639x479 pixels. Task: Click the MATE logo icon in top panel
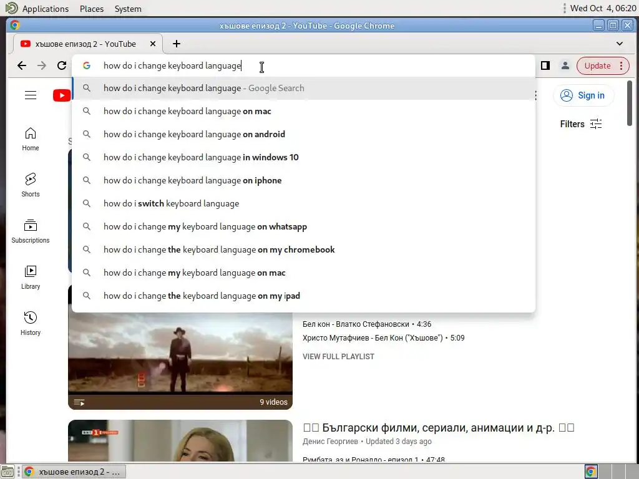[x=11, y=8]
